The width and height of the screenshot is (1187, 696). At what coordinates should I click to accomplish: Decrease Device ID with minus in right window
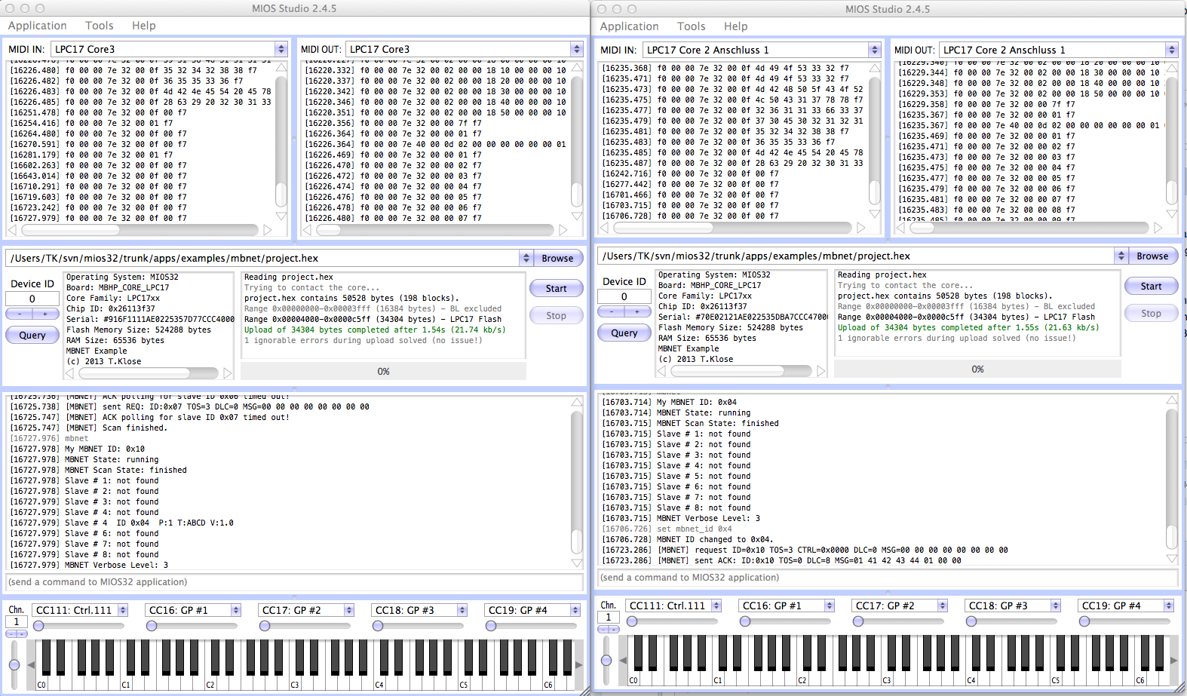(x=612, y=311)
